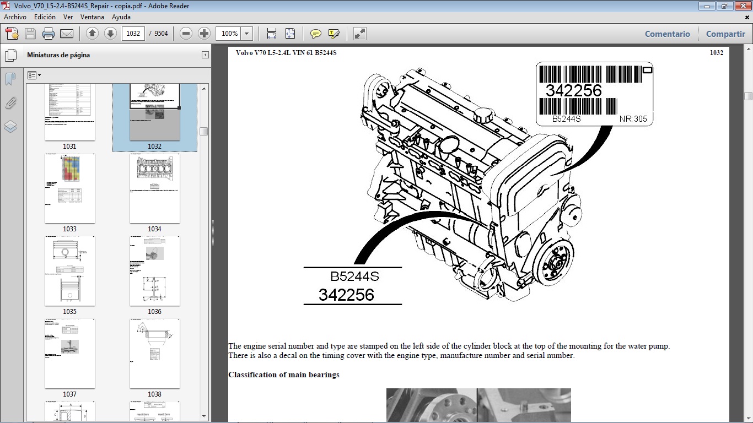The image size is (753, 423).
Task: Open the Page Thumbnails panel icon
Action: pos(10,56)
